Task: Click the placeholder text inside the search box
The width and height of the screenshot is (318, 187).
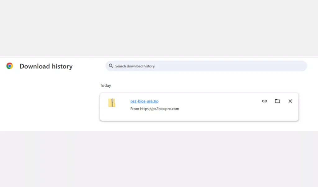Action: point(135,66)
